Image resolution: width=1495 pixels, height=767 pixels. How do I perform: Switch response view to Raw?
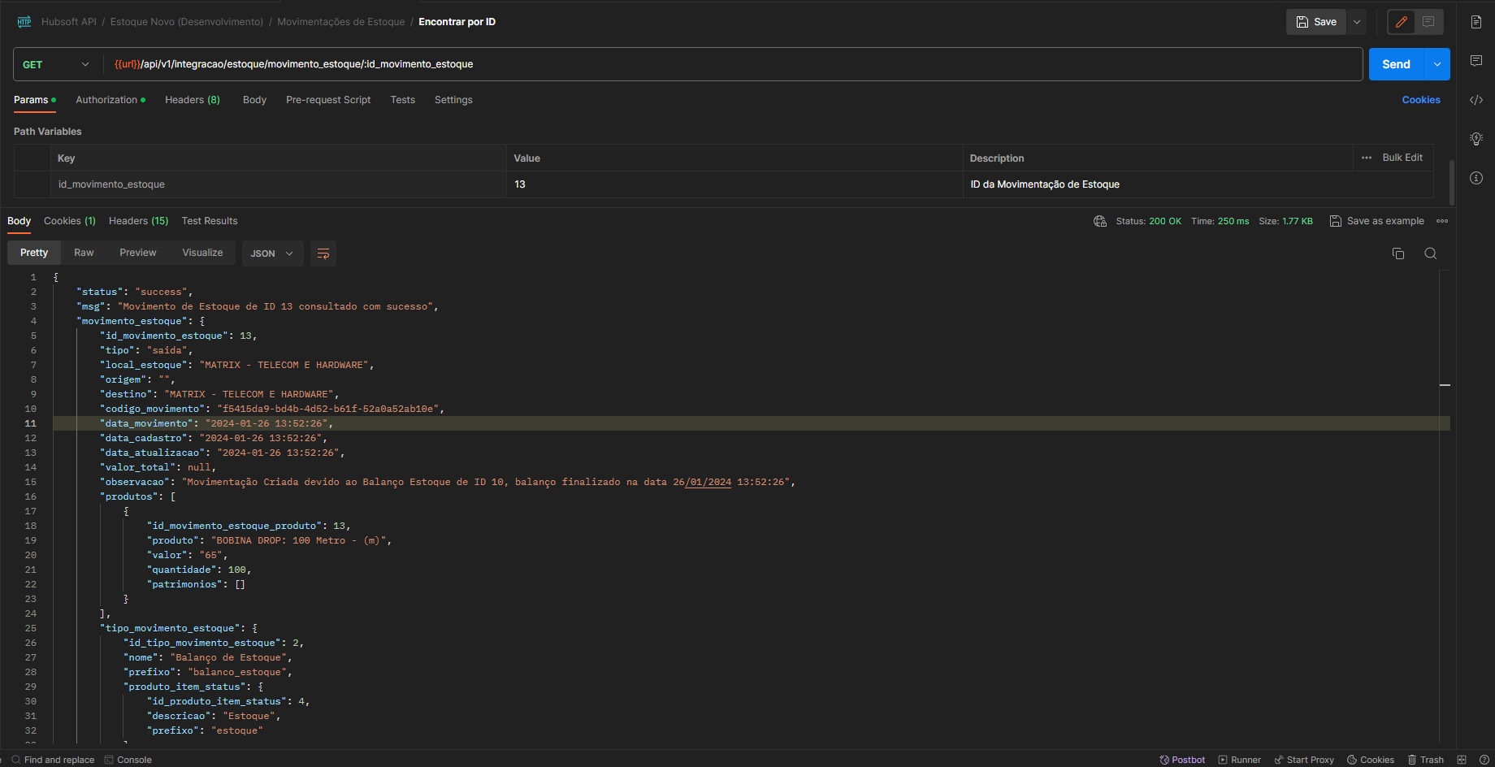click(x=84, y=253)
